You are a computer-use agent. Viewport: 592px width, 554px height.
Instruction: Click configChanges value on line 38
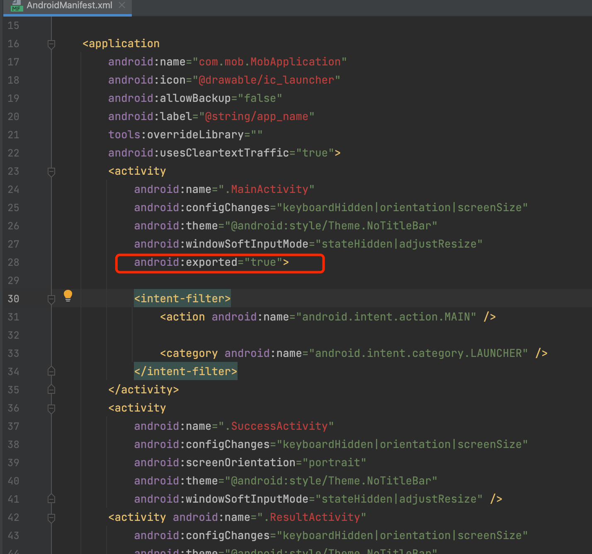402,444
